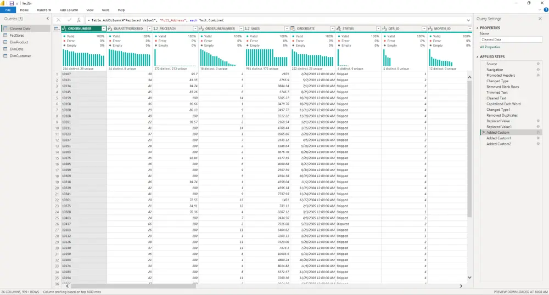Switch to the Transform ribbon tab
The image size is (549, 295).
tap(44, 10)
